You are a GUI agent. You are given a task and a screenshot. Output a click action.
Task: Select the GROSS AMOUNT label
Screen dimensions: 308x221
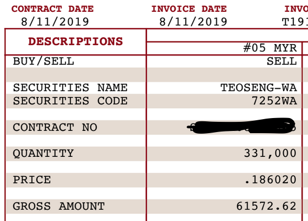coord(59,206)
